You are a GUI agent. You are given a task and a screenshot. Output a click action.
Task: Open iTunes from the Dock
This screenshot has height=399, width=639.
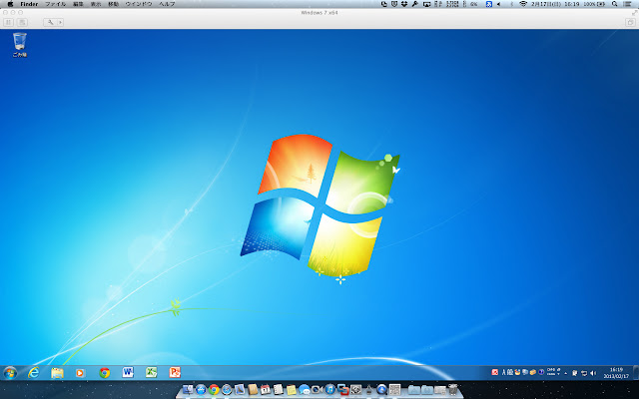point(330,390)
